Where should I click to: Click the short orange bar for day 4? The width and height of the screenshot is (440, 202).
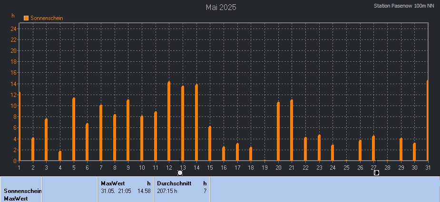(60, 156)
